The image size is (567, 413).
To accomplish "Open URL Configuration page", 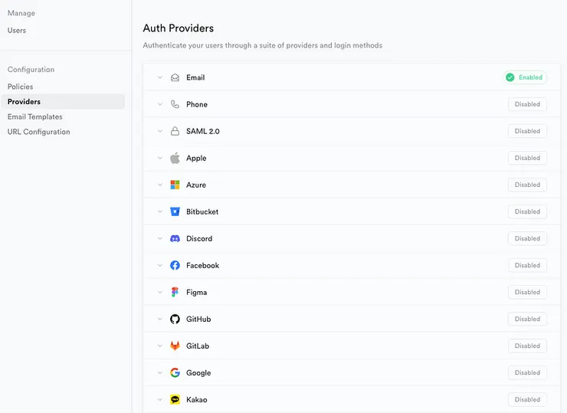I will (x=39, y=132).
